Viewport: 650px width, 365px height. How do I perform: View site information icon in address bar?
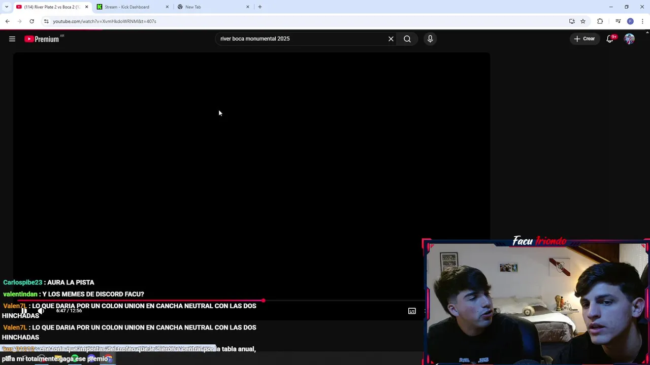tap(46, 21)
